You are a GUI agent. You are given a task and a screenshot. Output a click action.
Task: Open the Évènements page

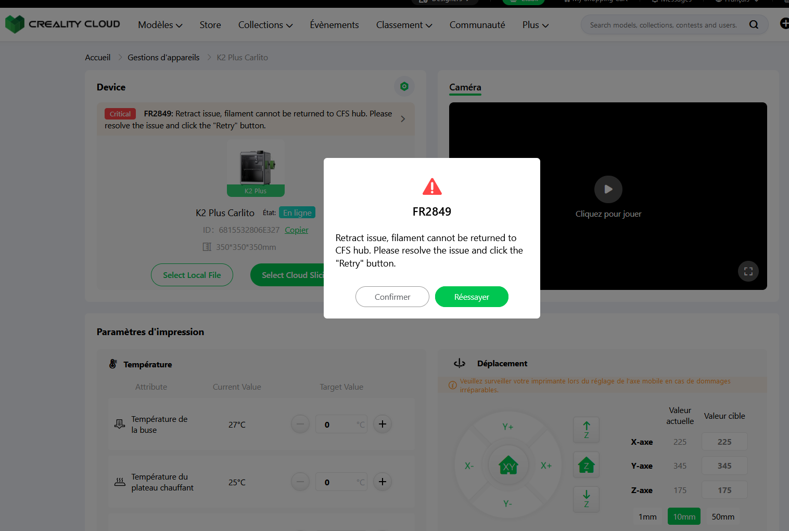click(x=334, y=24)
